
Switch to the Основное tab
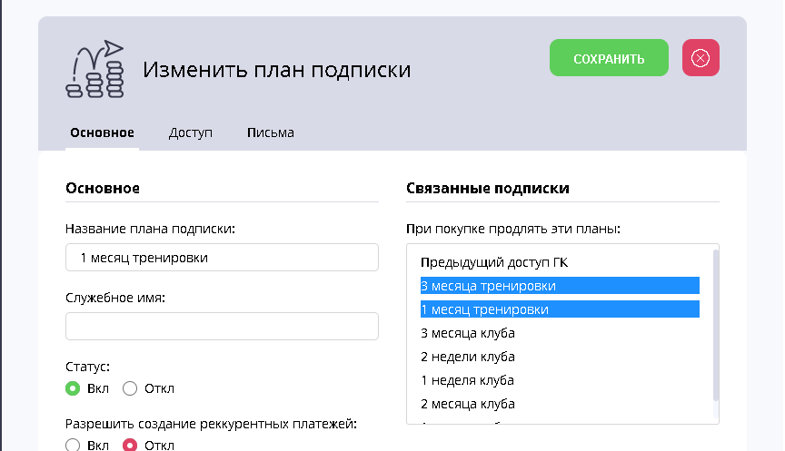click(102, 132)
